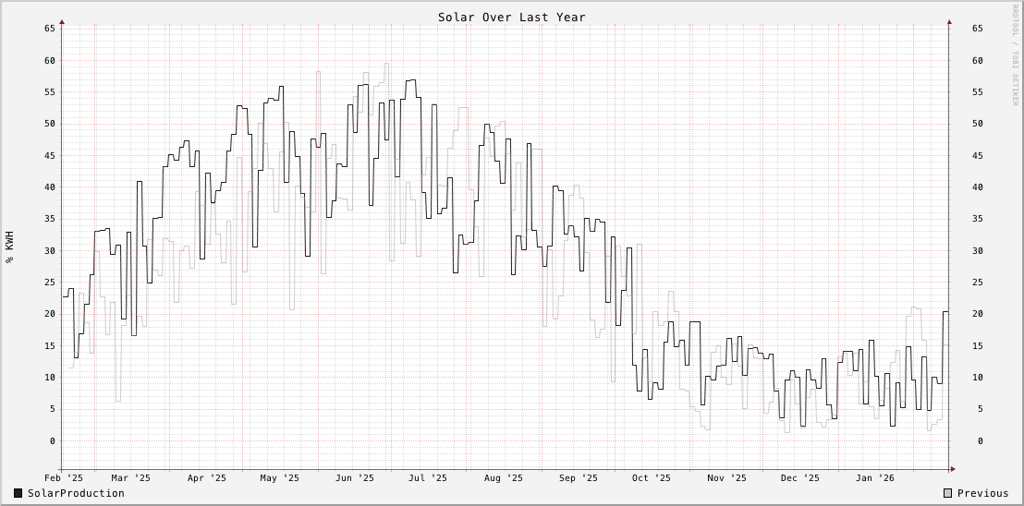Select the Jan '26 x-axis label

click(x=874, y=478)
